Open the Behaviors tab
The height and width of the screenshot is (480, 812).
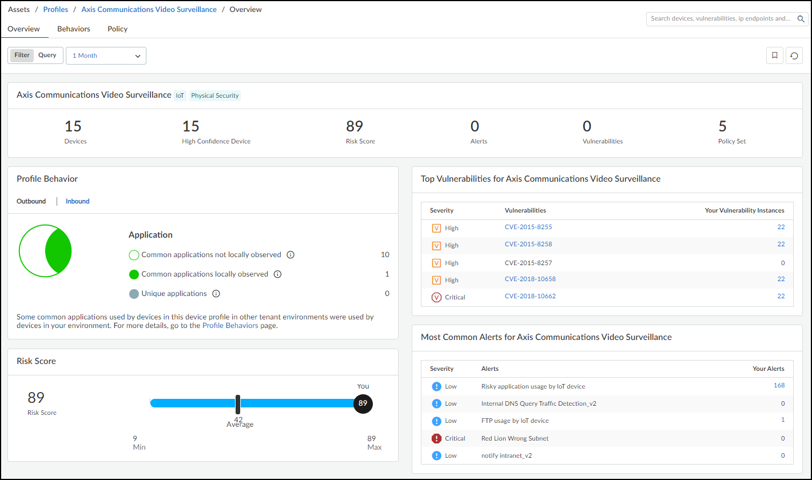(x=74, y=29)
